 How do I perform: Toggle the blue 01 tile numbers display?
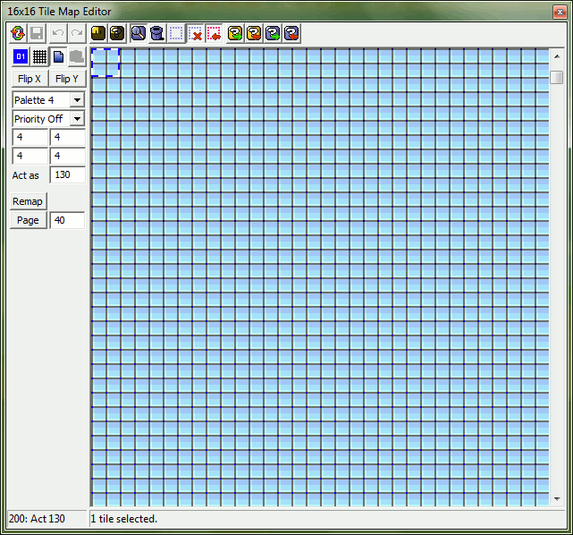[21, 56]
